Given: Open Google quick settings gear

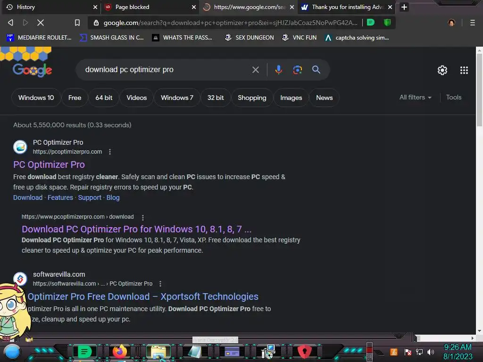Looking at the screenshot, I should 442,70.
